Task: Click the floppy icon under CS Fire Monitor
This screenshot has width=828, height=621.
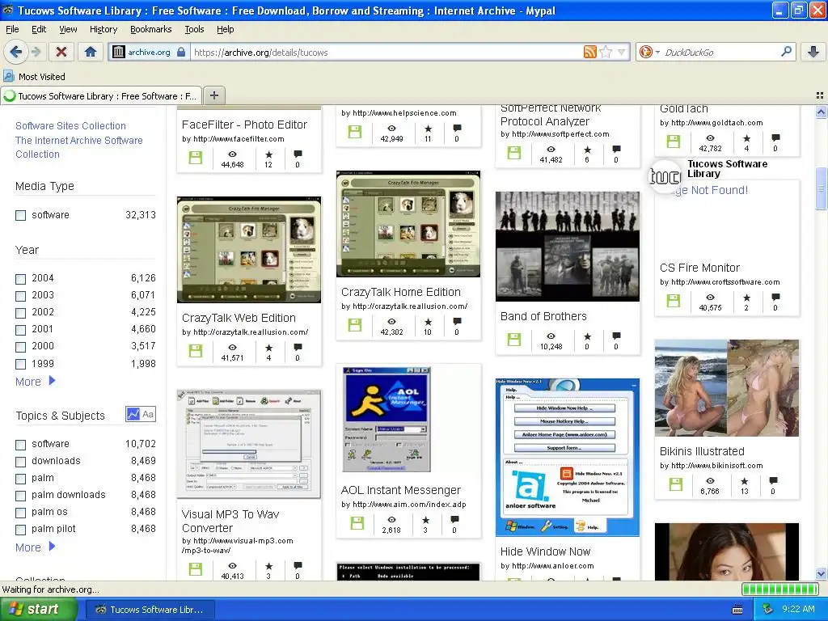Action: click(x=674, y=301)
